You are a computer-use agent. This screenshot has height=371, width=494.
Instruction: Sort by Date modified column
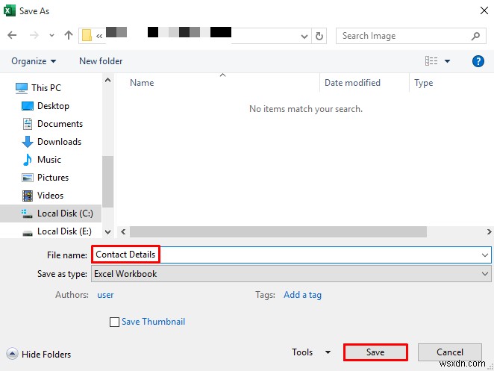352,83
